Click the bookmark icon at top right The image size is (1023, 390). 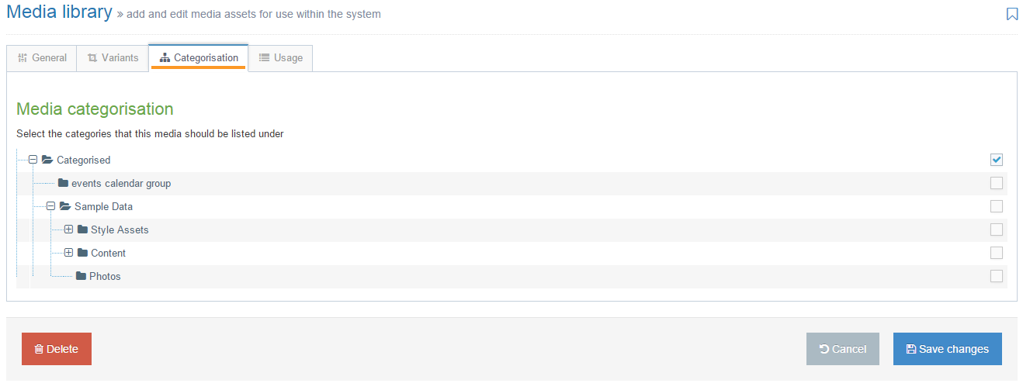point(1011,14)
